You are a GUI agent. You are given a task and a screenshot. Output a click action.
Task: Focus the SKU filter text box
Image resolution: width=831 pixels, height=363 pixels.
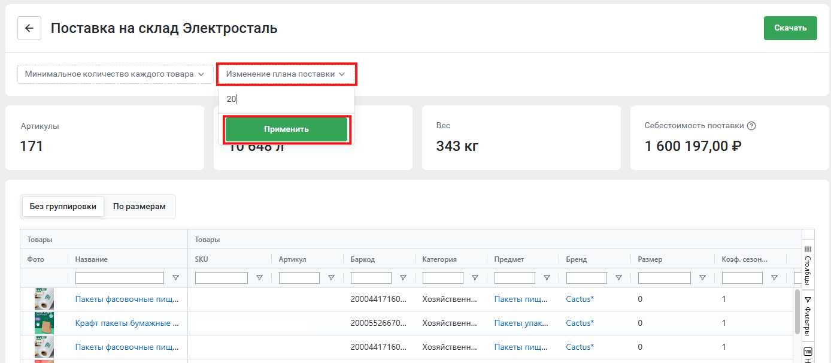click(x=222, y=278)
